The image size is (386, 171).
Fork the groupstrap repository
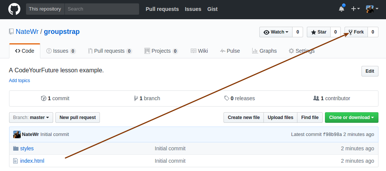[x=356, y=32]
